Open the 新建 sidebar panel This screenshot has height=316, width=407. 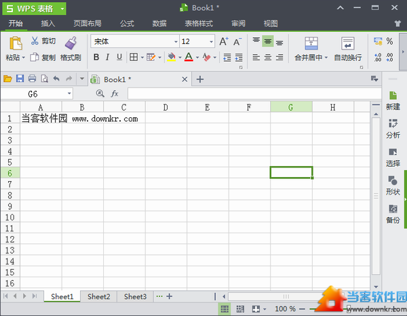click(393, 100)
